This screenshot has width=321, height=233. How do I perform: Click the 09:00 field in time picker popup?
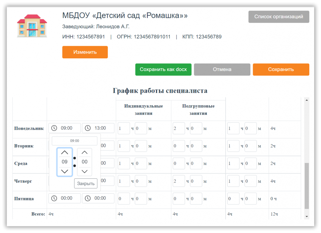(74, 141)
